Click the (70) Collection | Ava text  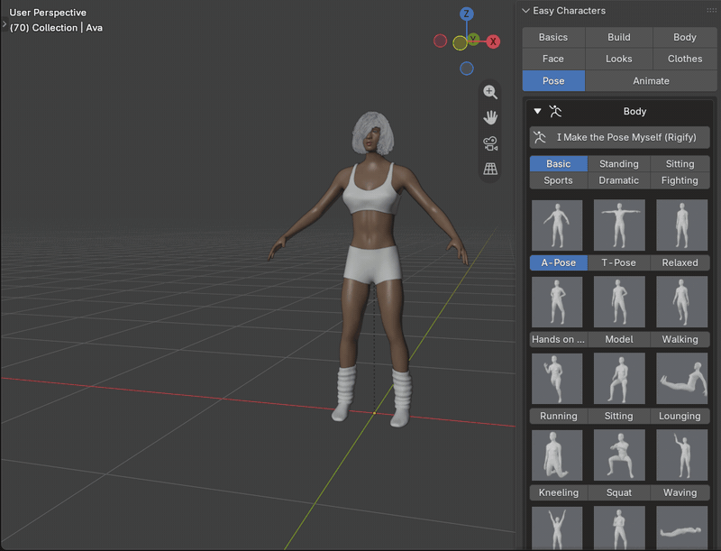(x=56, y=28)
